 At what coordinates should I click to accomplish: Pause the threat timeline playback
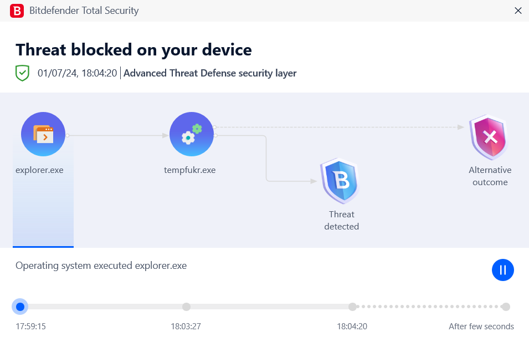pos(502,269)
